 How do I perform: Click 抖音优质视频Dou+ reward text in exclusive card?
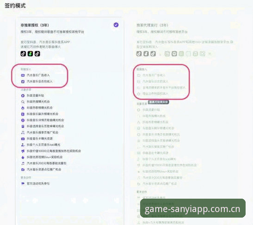(160, 171)
